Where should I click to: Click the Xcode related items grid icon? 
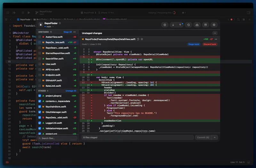coord(6,19)
